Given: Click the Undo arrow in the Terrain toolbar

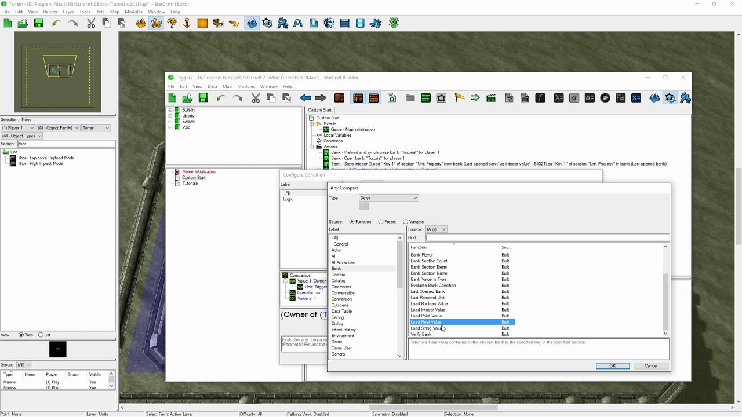Looking at the screenshot, I should coord(56,23).
